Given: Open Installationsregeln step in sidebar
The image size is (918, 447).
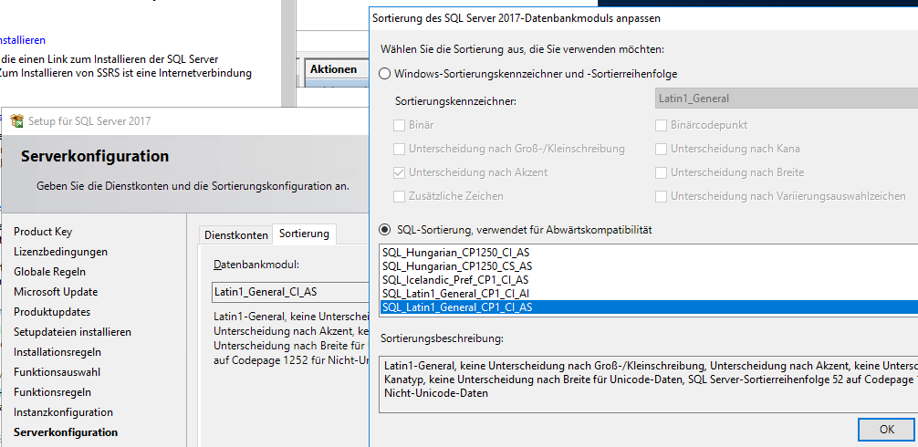Looking at the screenshot, I should point(57,352).
